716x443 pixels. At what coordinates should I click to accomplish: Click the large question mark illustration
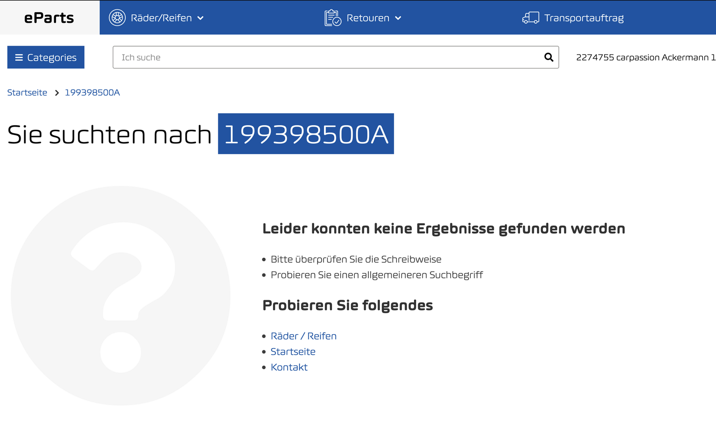point(121,295)
